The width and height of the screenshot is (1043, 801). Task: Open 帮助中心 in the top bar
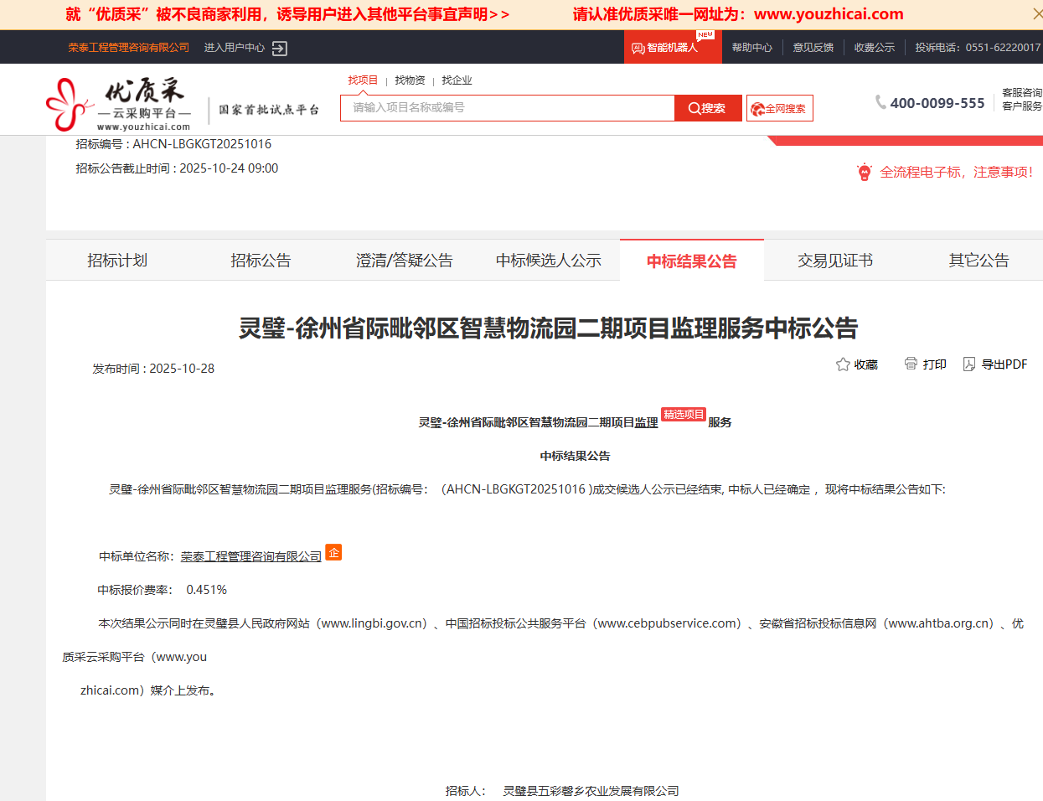(x=751, y=48)
